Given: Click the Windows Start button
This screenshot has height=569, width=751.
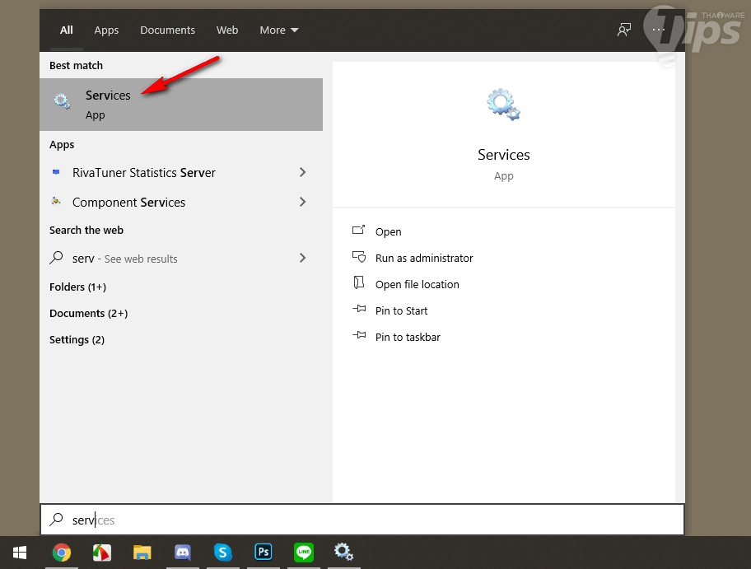Looking at the screenshot, I should [20, 553].
